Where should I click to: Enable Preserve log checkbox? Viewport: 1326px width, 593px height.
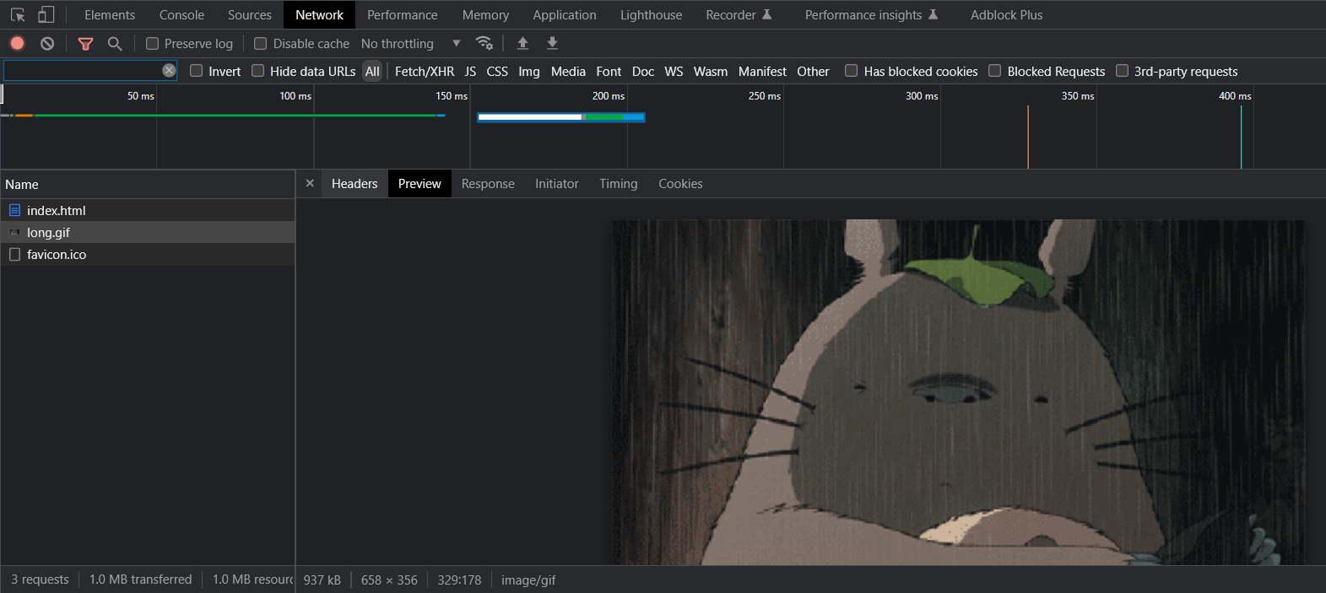tap(153, 43)
